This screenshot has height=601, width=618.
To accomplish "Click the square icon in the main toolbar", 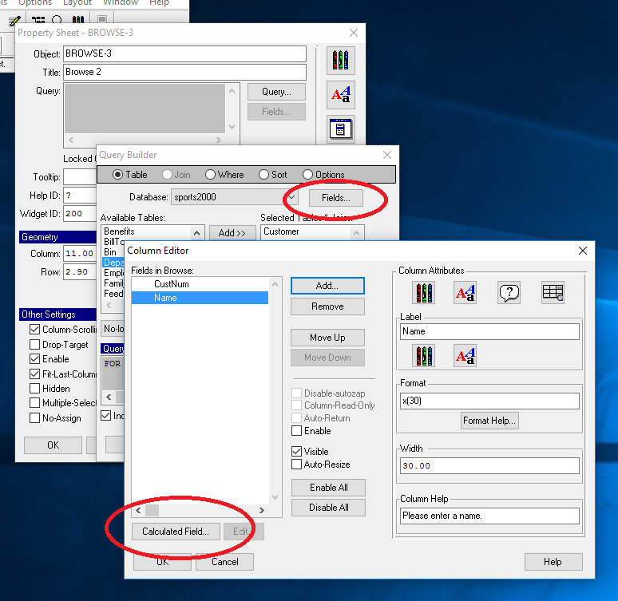I will (102, 20).
